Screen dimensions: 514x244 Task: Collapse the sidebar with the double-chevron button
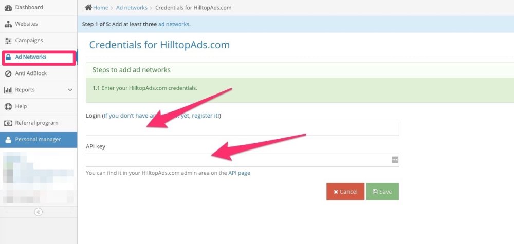[x=39, y=212]
